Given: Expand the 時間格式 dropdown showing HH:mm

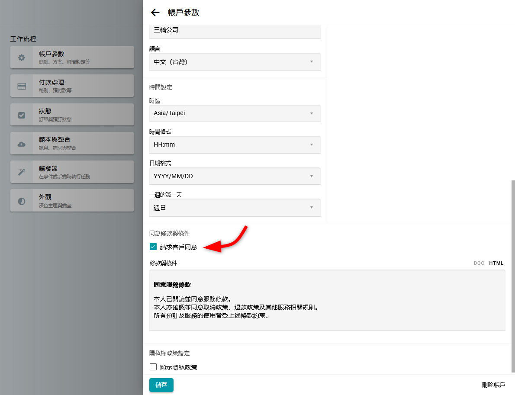Looking at the screenshot, I should pos(235,145).
